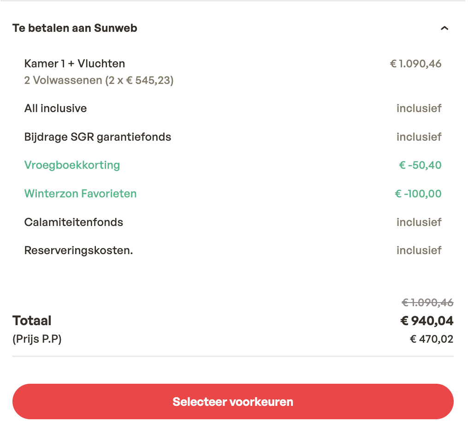Click the green 'Vroegboekkorting' discount label
Image resolution: width=474 pixels, height=428 pixels.
[72, 165]
